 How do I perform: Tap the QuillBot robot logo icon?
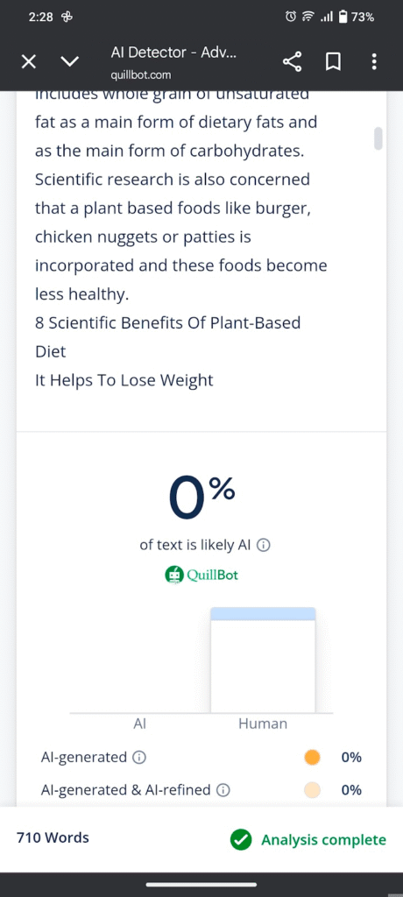[x=174, y=575]
